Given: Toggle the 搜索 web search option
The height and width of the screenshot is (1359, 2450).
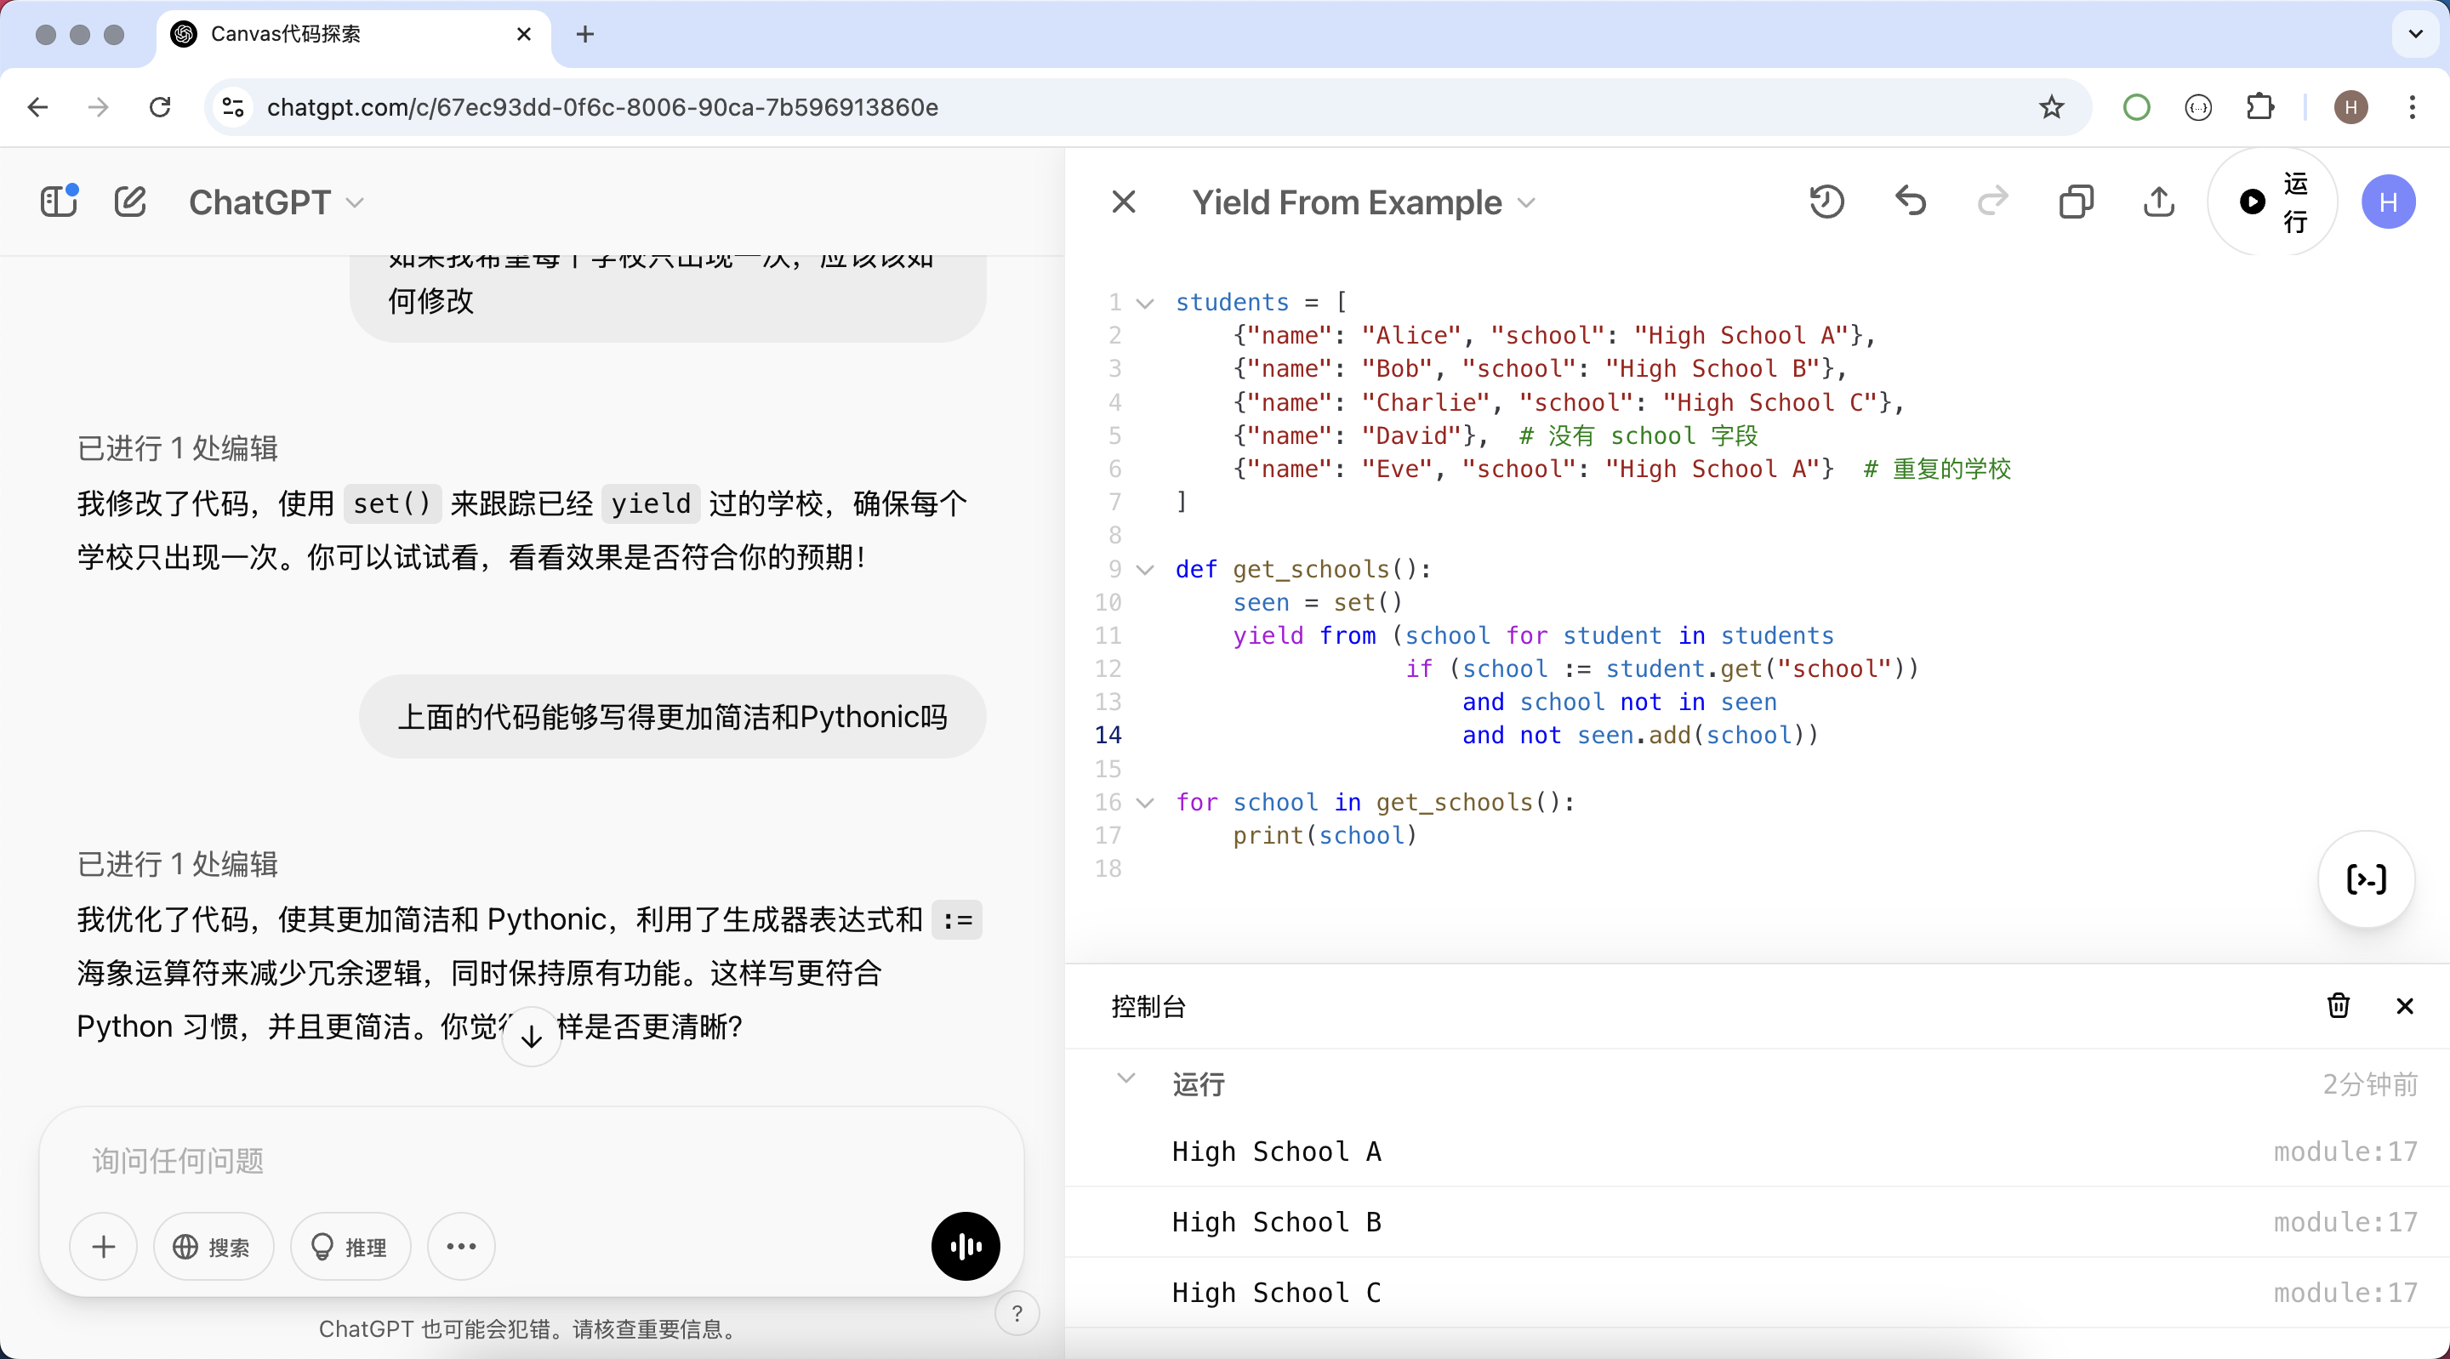Looking at the screenshot, I should coord(213,1246).
